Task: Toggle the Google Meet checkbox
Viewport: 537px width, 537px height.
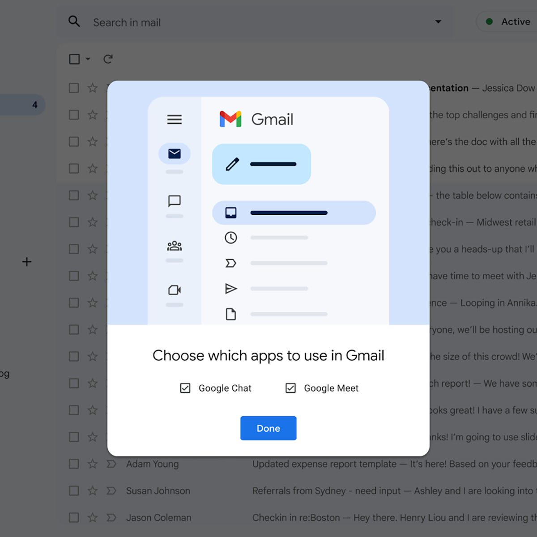Action: (x=291, y=388)
